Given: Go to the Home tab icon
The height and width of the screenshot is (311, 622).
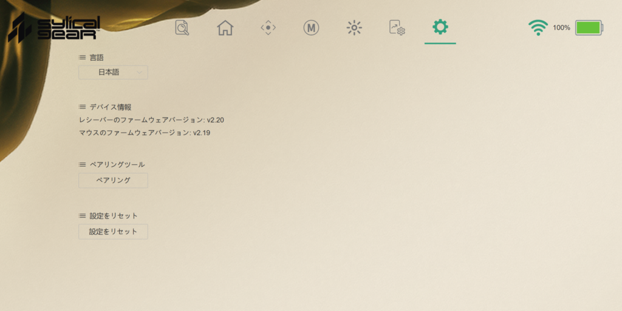Looking at the screenshot, I should pyautogui.click(x=225, y=28).
